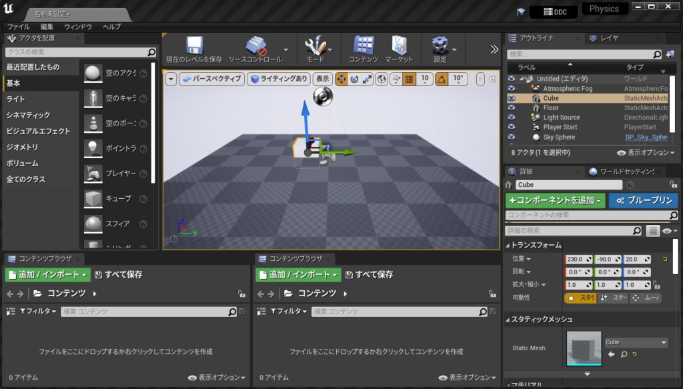Click the surface snapping icon in viewport

click(x=396, y=79)
